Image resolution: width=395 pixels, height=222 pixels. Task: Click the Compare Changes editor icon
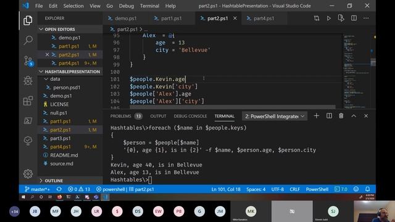coord(317,18)
